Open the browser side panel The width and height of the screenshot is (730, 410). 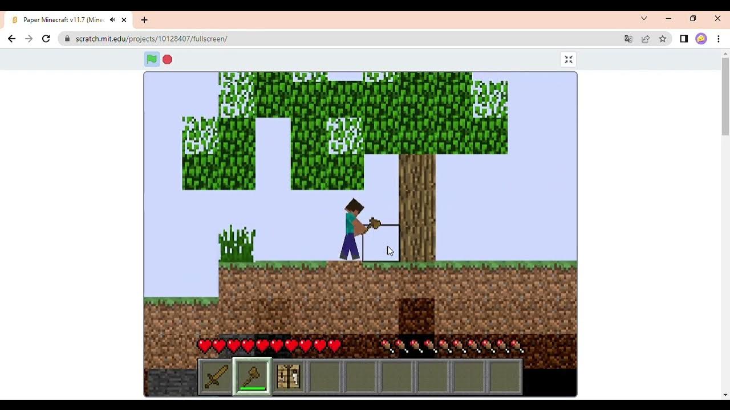pyautogui.click(x=684, y=39)
